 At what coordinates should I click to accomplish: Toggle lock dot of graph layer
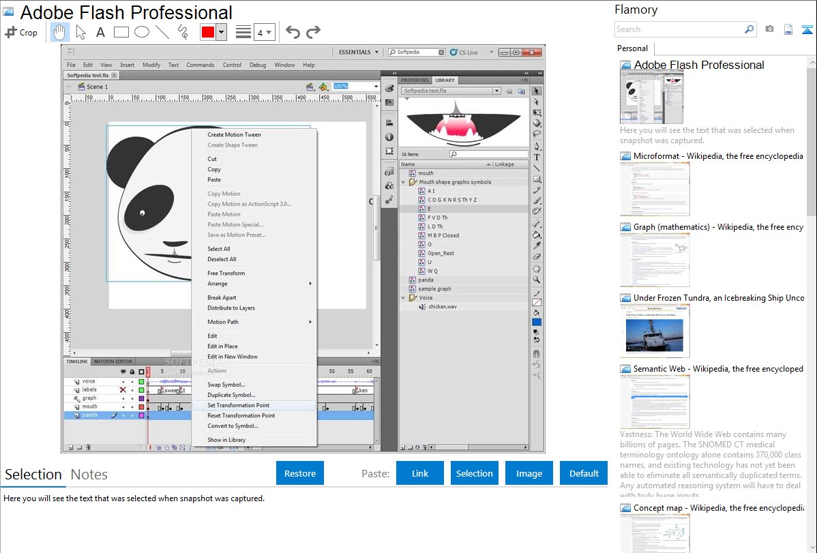[132, 399]
